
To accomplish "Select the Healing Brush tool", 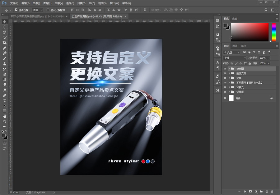I will point(4,53).
